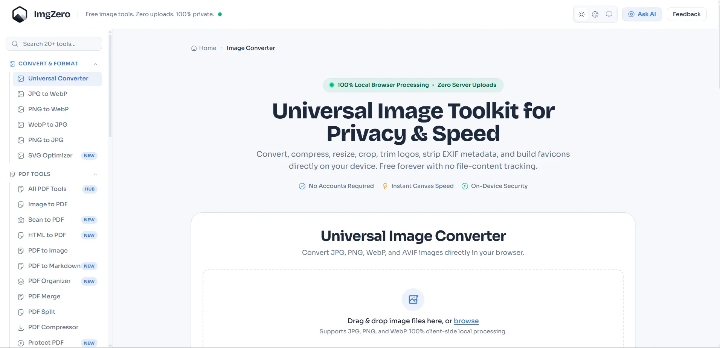The width and height of the screenshot is (720, 348).
Task: Open the Feedback form
Action: [x=686, y=14]
